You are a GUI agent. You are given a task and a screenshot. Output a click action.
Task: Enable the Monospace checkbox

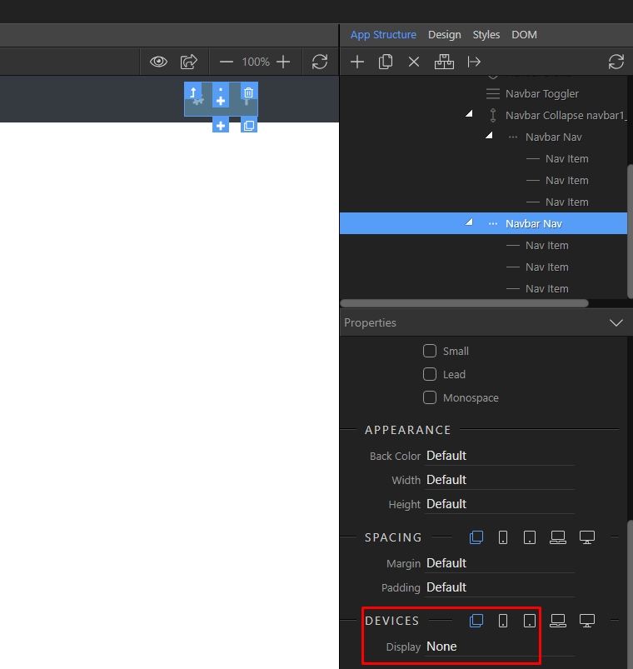click(430, 398)
